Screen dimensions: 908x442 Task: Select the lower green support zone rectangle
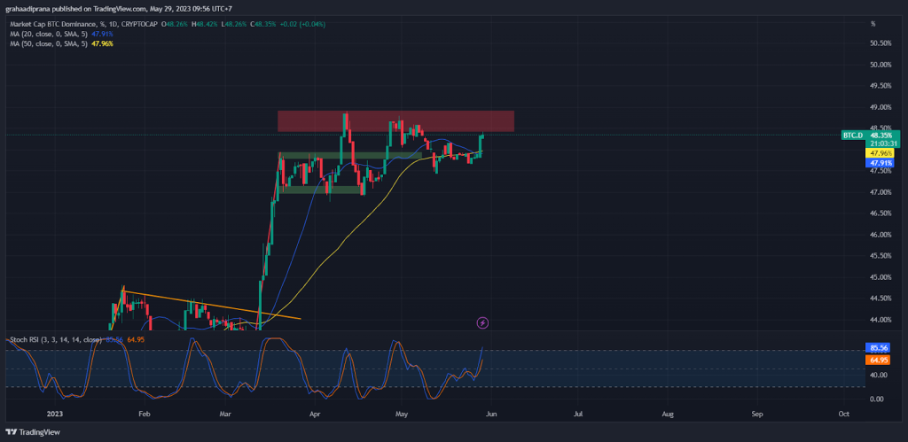pos(321,190)
